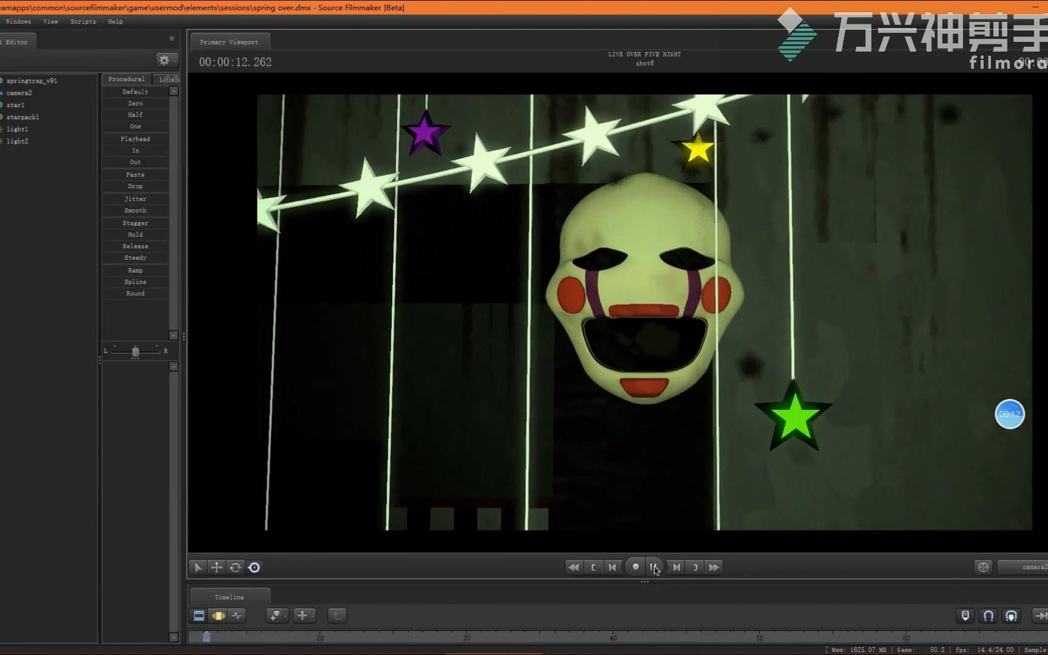Click the arrow-to-end timeline button
The height and width of the screenshot is (655, 1048).
point(1040,616)
